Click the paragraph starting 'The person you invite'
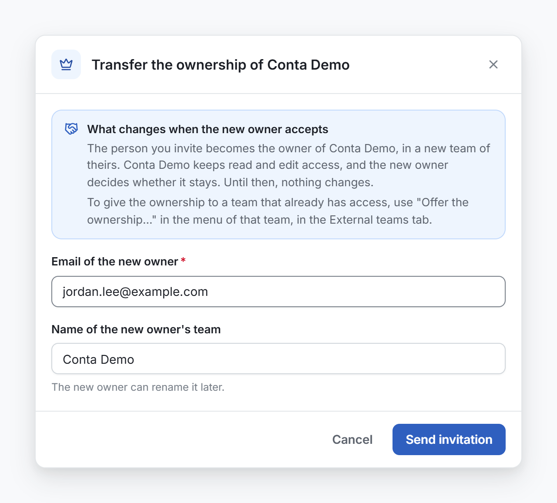This screenshot has height=503, width=557. [289, 165]
